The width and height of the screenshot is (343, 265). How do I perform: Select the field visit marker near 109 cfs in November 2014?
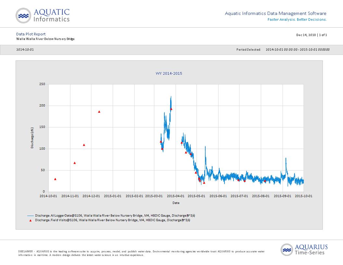(x=84, y=145)
